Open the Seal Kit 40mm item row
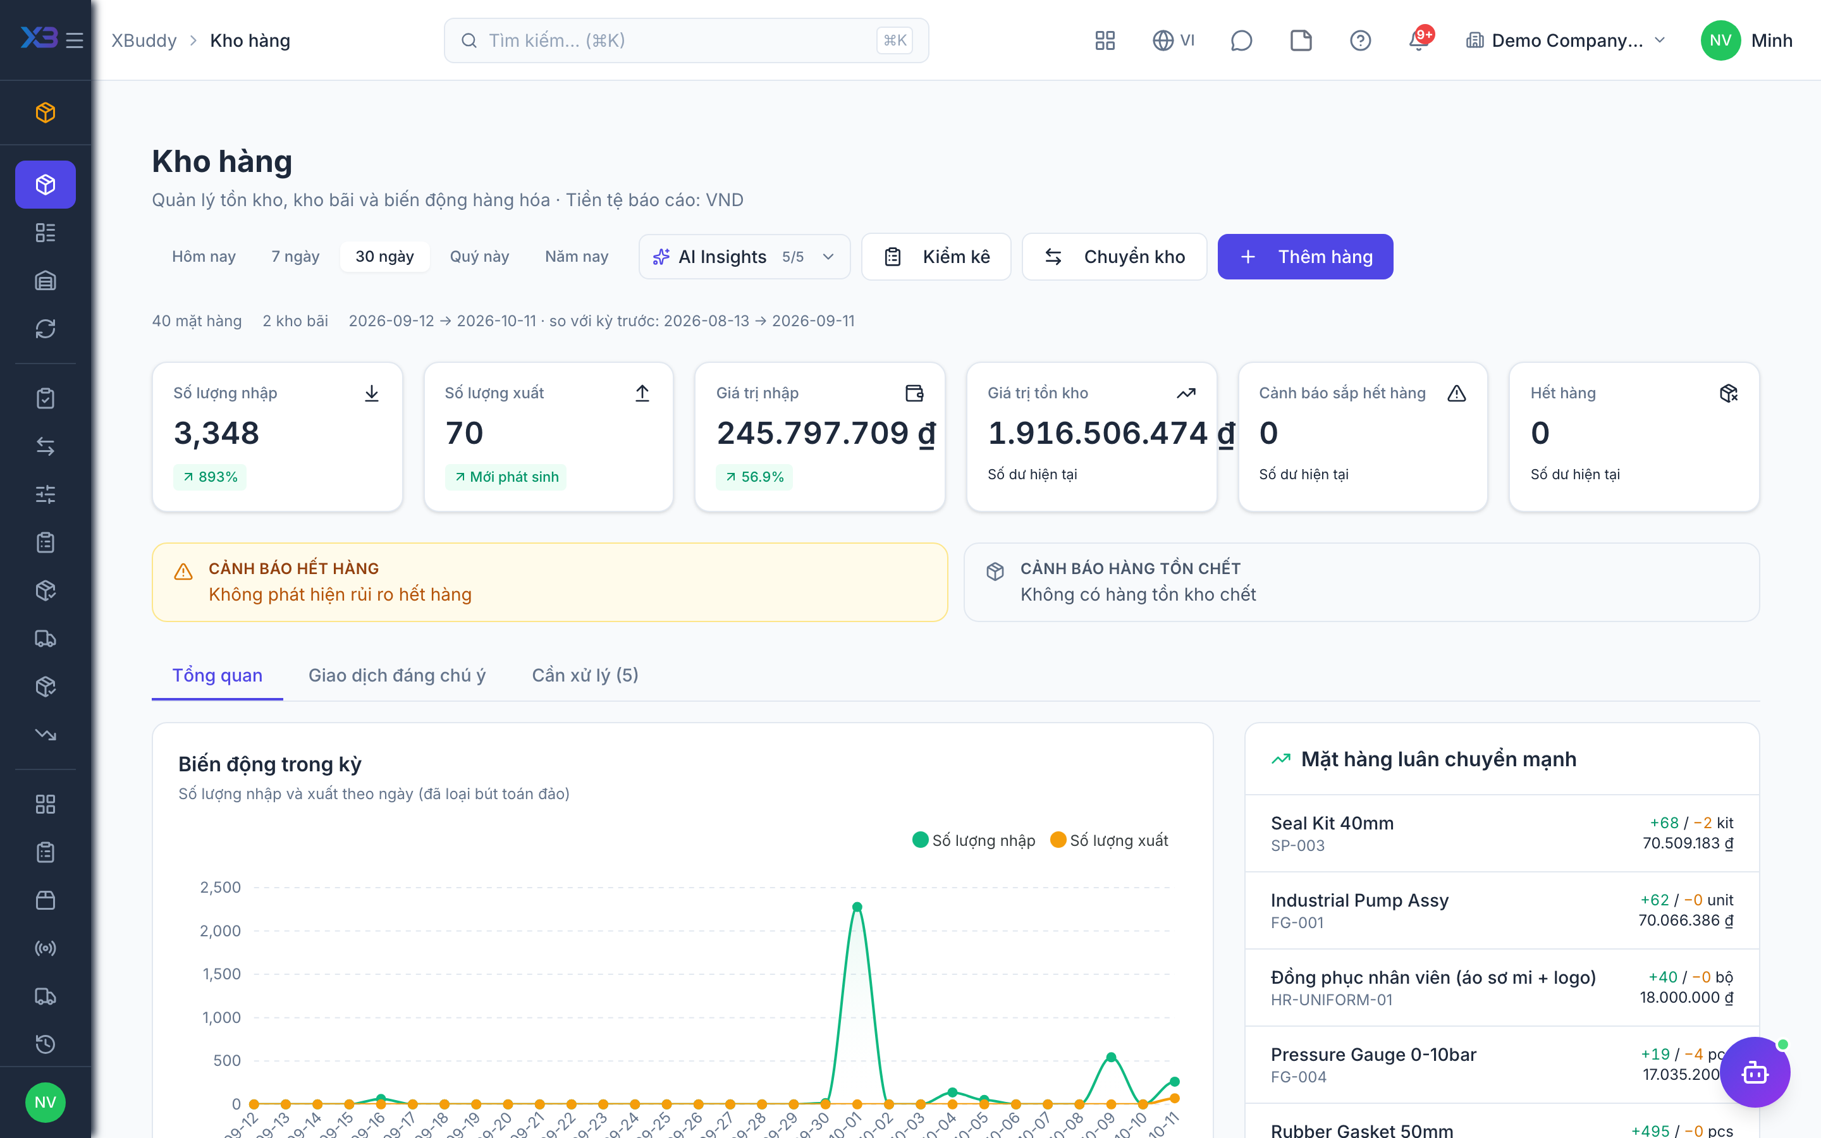 1502,833
